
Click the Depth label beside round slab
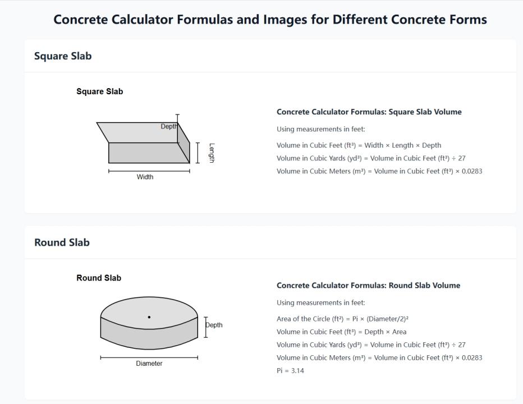tap(214, 325)
